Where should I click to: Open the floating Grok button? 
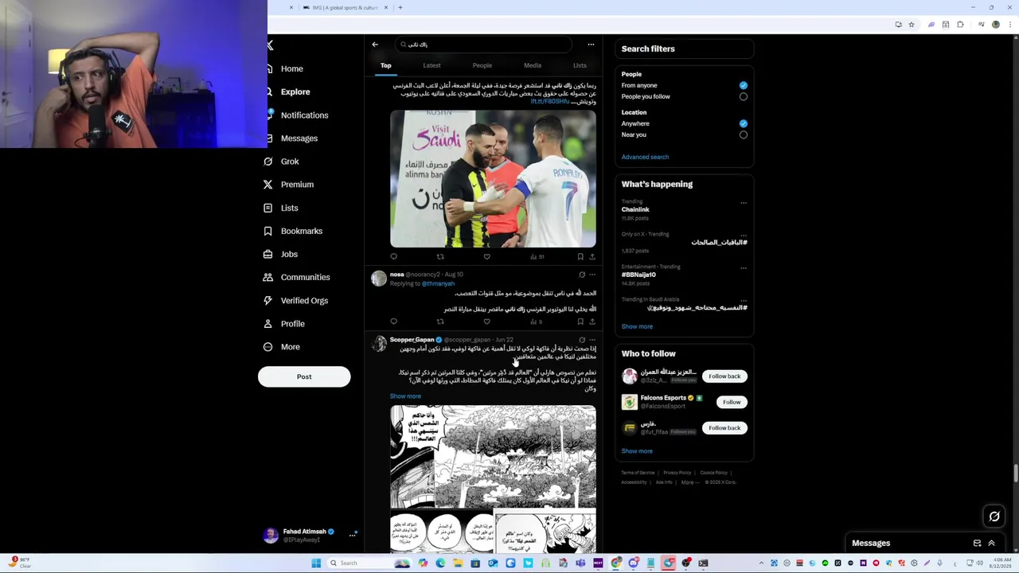coord(994,516)
